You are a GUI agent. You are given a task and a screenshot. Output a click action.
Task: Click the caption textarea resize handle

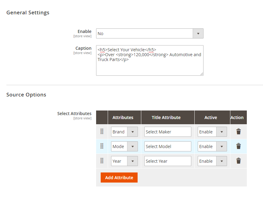(202, 74)
